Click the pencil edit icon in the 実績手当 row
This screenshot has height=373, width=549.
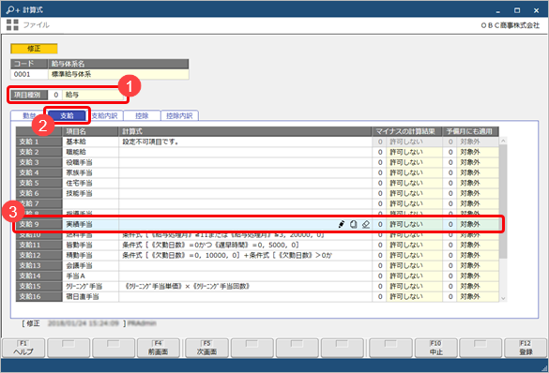click(342, 224)
